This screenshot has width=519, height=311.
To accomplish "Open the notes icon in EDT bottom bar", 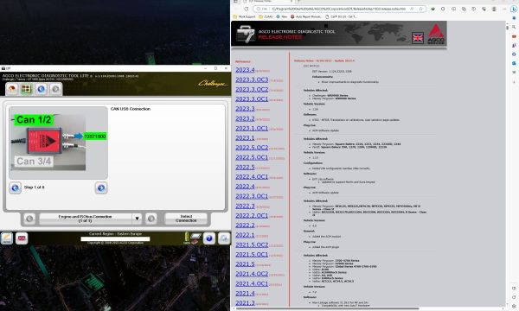I will 7,238.
